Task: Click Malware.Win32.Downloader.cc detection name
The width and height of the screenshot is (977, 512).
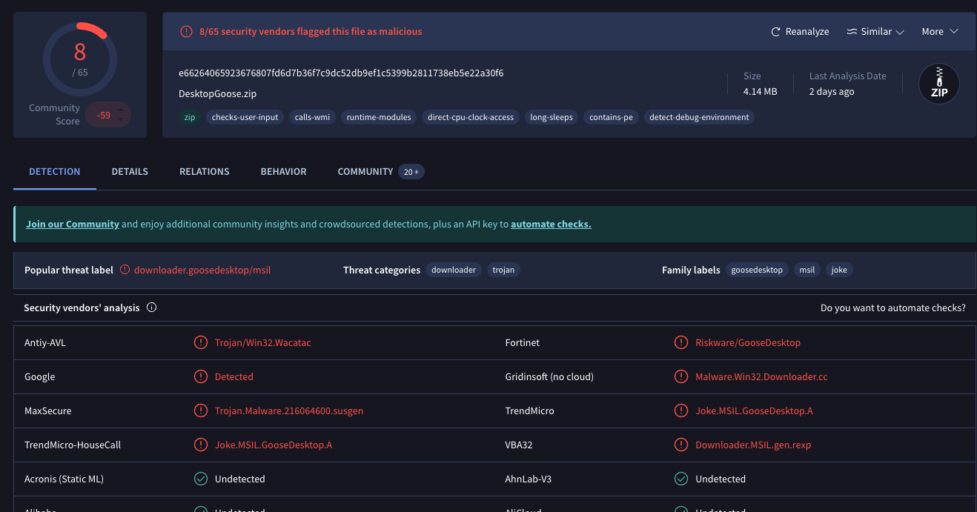Action: point(761,376)
